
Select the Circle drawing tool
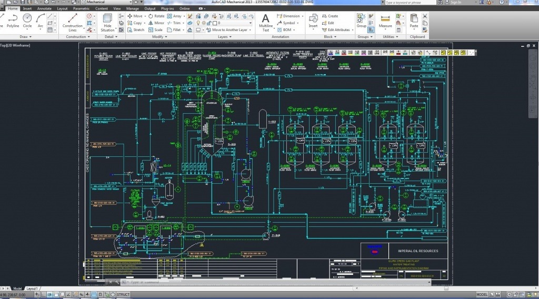[x=27, y=21]
